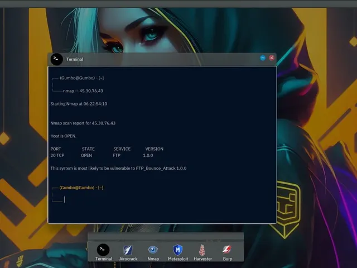This screenshot has width=357, height=268.
Task: Click the 1.0.0 version value in table
Action: point(148,155)
